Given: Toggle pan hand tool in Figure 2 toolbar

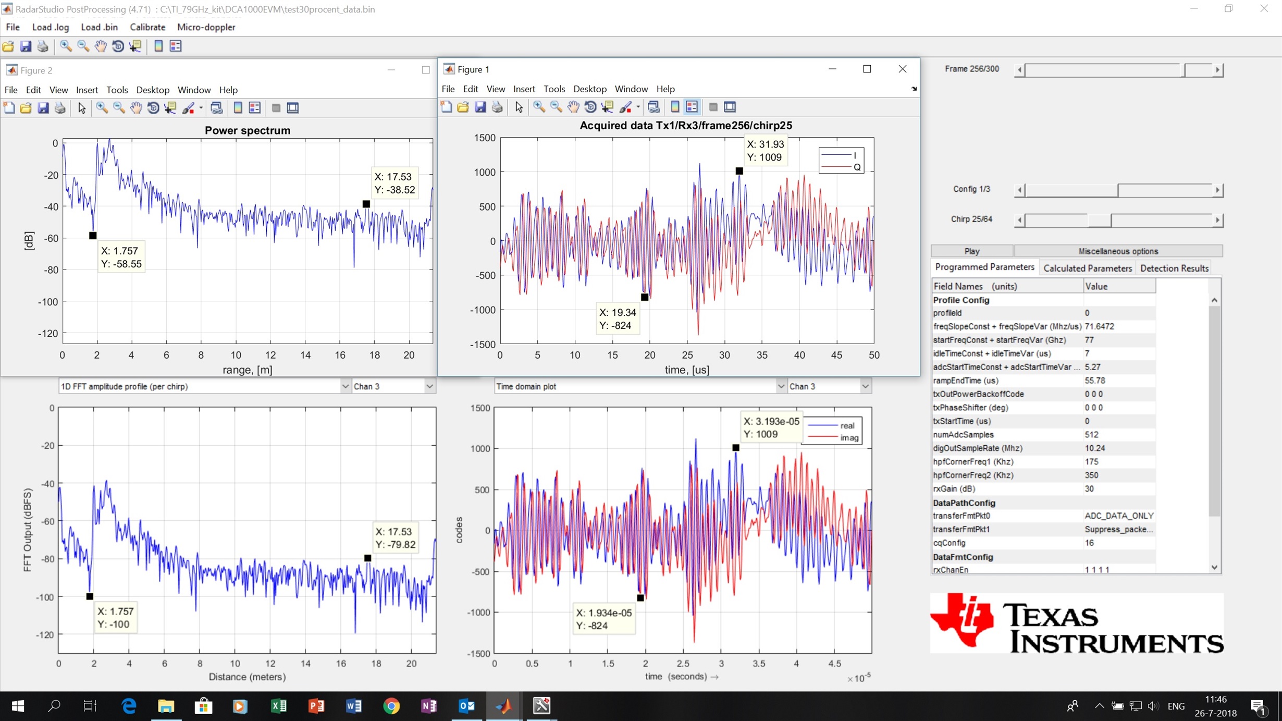Looking at the screenshot, I should (136, 108).
